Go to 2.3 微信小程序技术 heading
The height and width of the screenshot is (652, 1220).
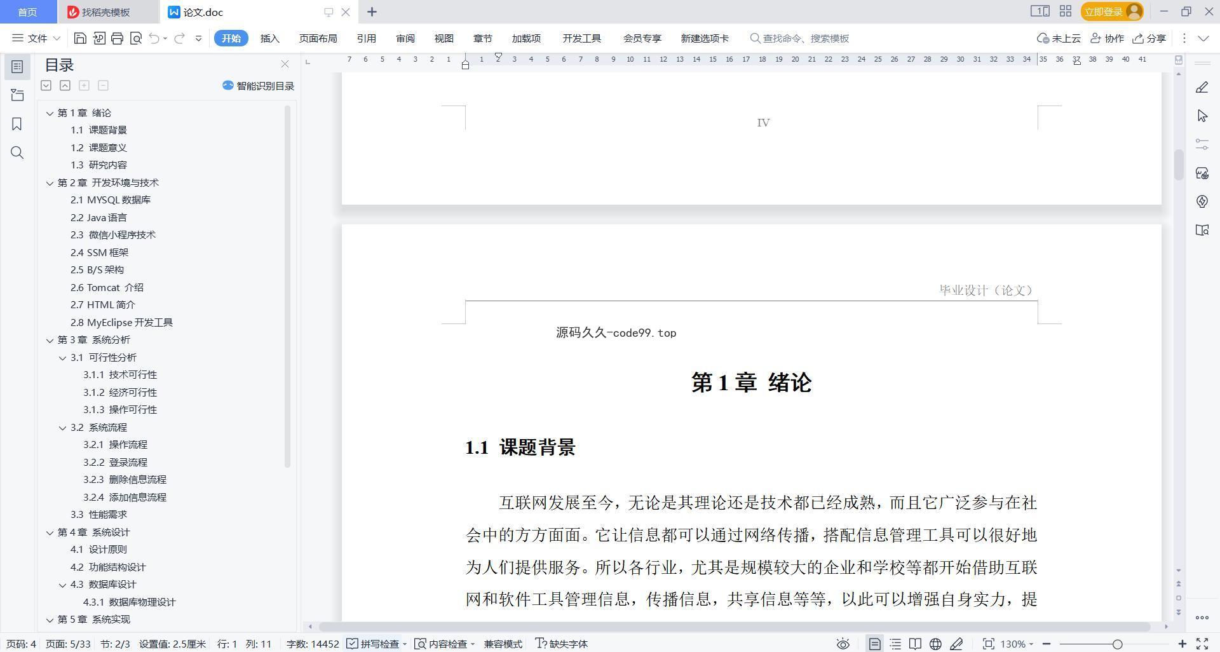click(x=112, y=235)
